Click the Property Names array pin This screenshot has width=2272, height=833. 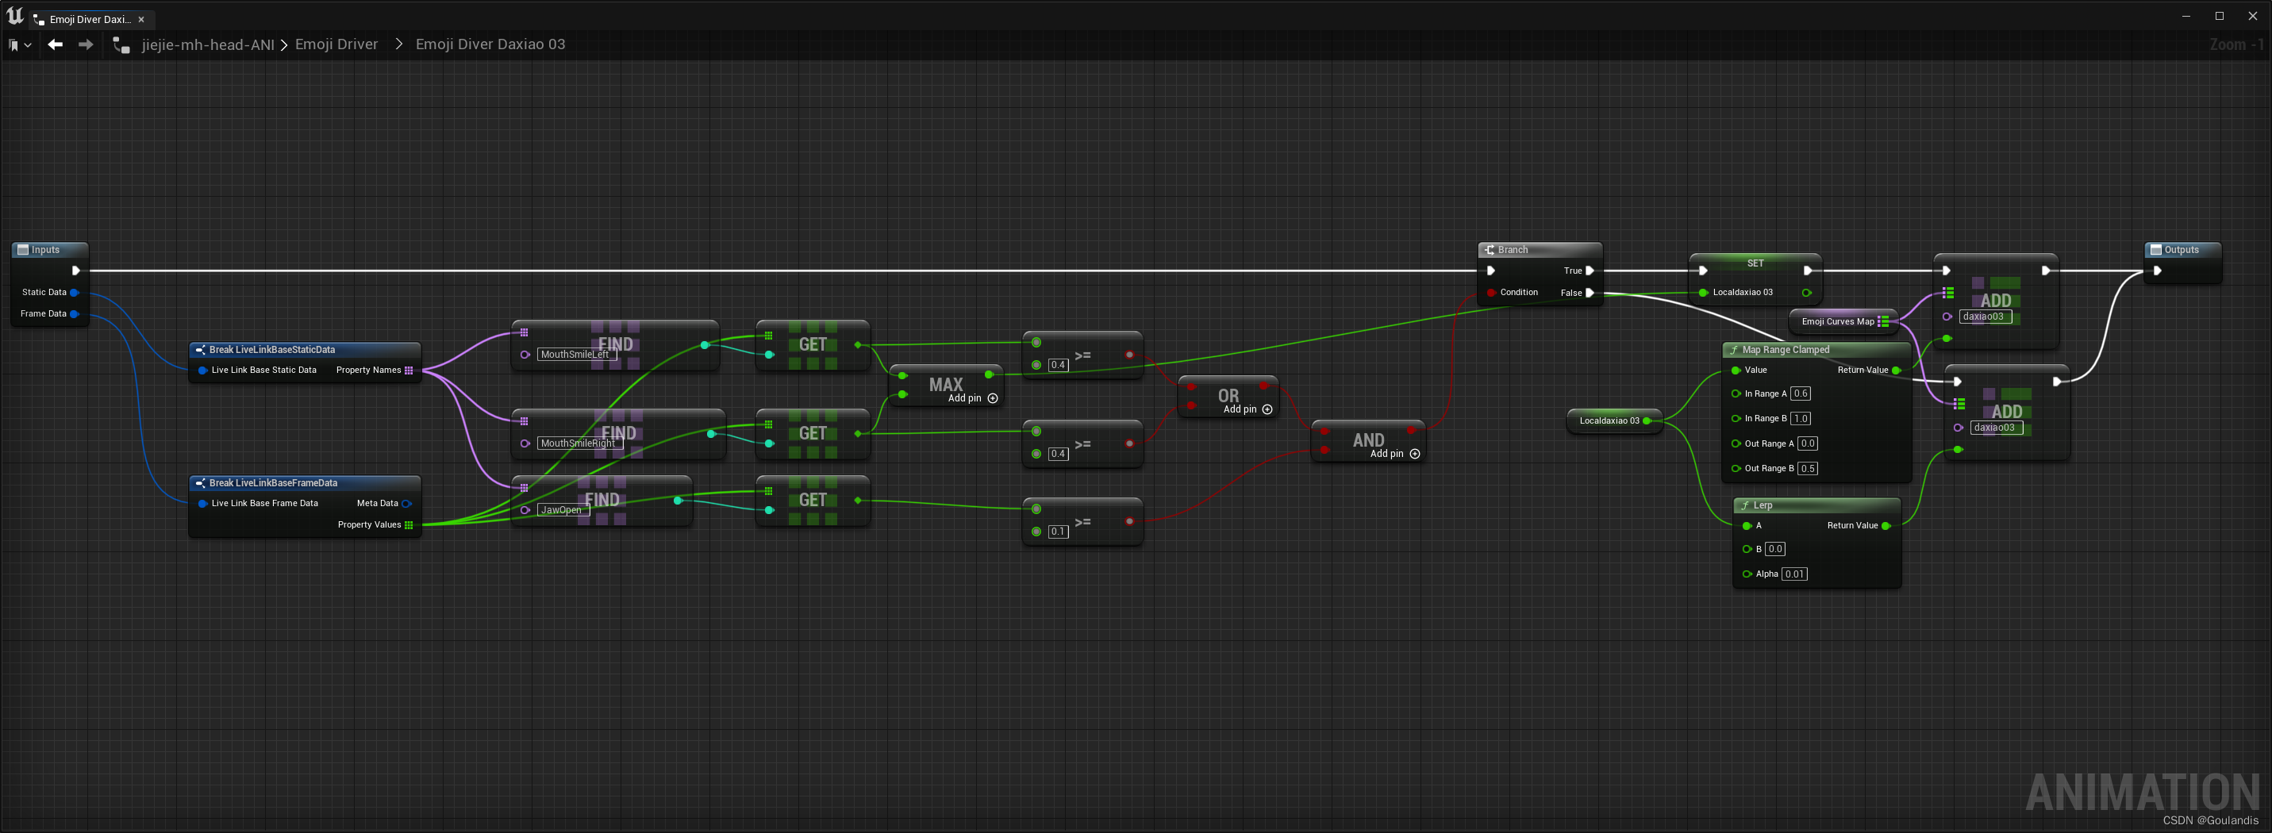409,370
